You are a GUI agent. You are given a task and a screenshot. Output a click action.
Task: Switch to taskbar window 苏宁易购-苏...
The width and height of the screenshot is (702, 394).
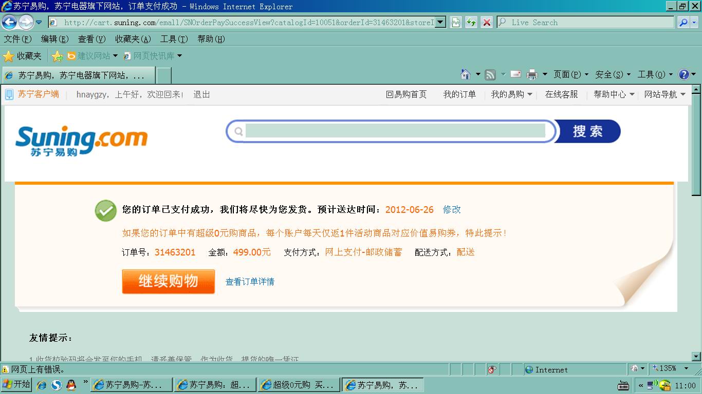pos(131,385)
